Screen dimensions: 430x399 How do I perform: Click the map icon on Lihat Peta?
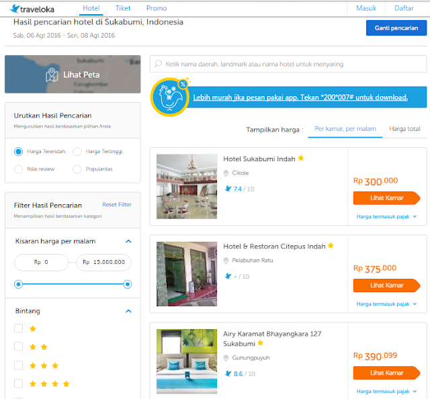click(52, 75)
